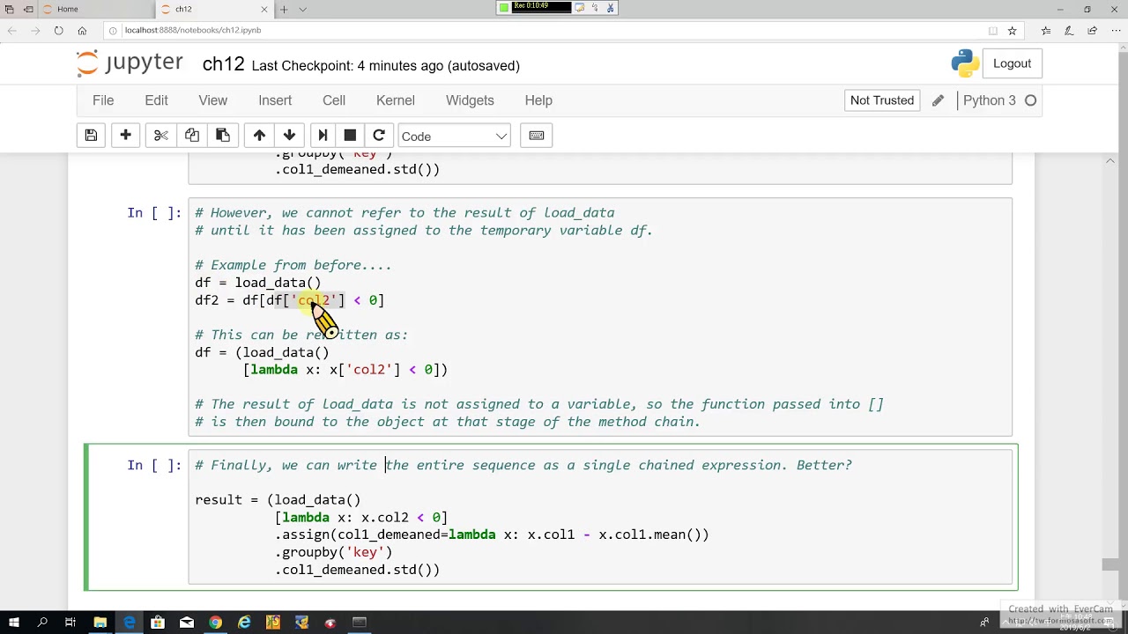Go to browser home page icon
The image size is (1128, 634).
click(x=82, y=30)
